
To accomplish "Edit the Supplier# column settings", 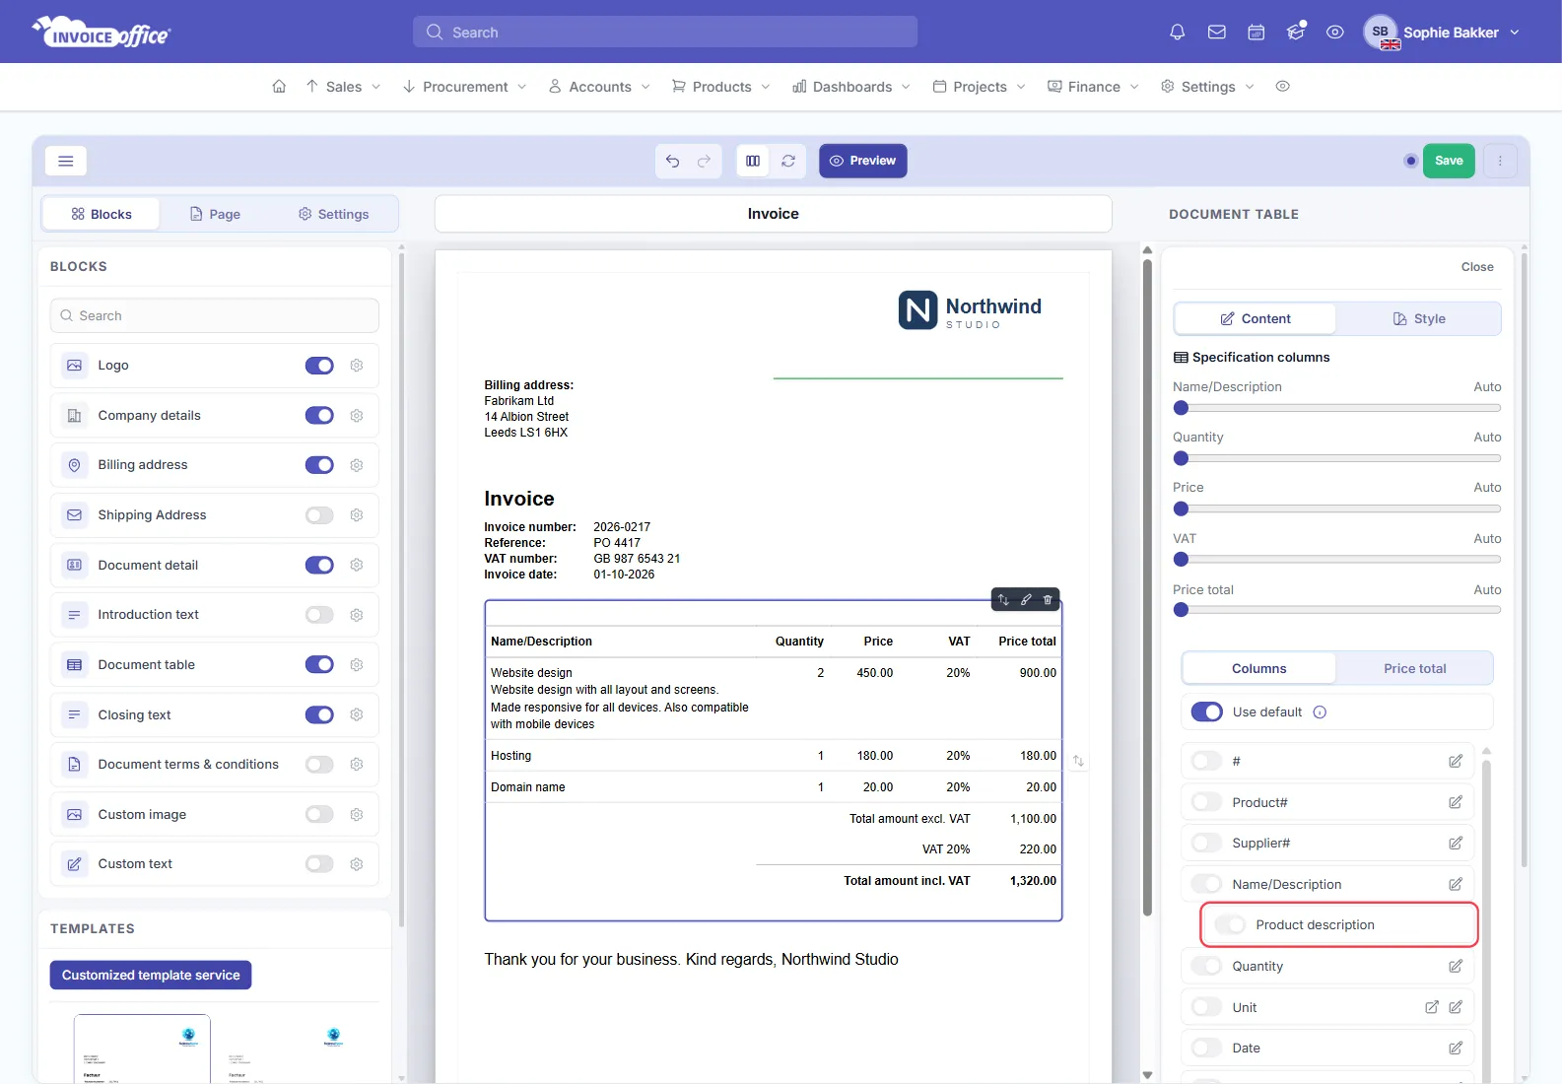I will point(1456,844).
